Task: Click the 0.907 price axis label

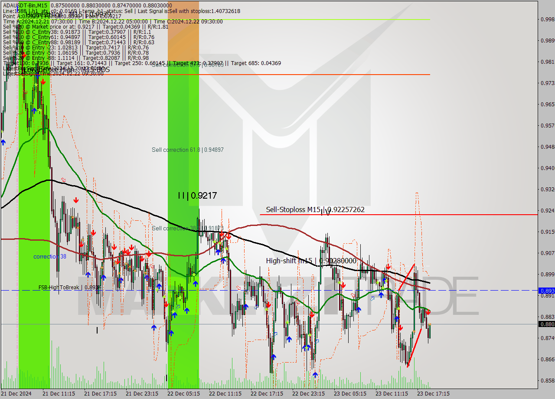Action: (547, 253)
